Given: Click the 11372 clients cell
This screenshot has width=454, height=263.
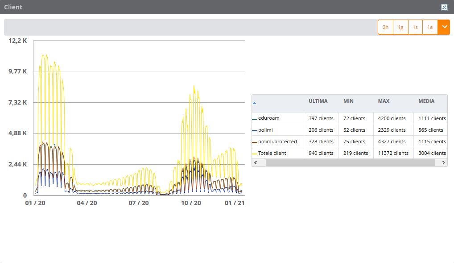Looking at the screenshot, I should (393, 153).
